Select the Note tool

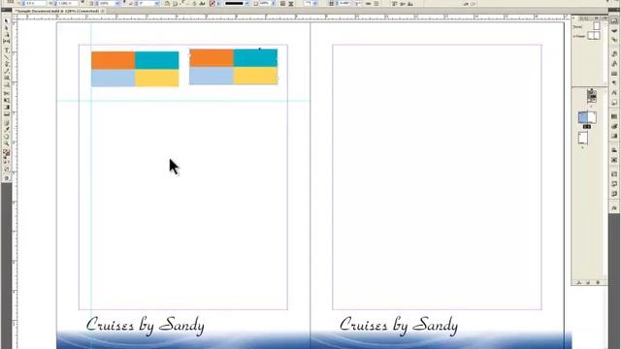7,123
